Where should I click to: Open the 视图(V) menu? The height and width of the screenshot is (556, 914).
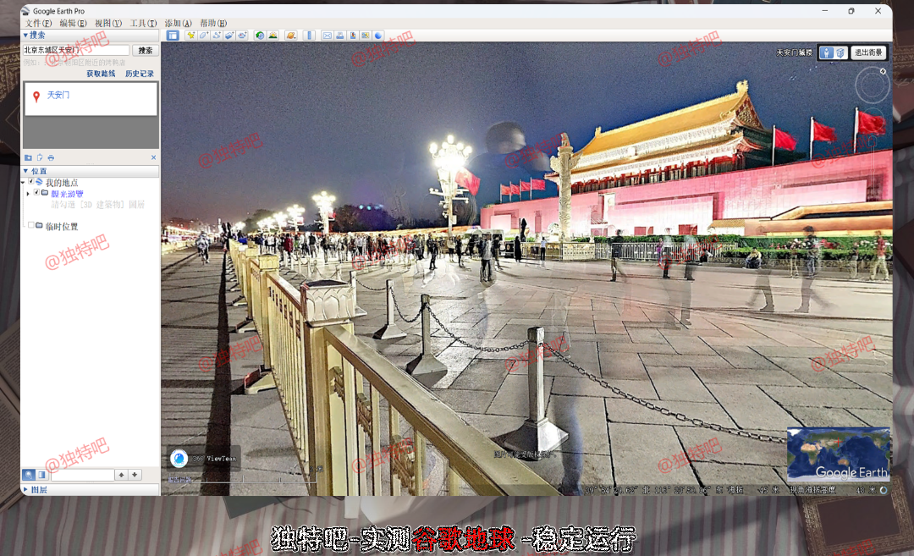click(x=107, y=24)
